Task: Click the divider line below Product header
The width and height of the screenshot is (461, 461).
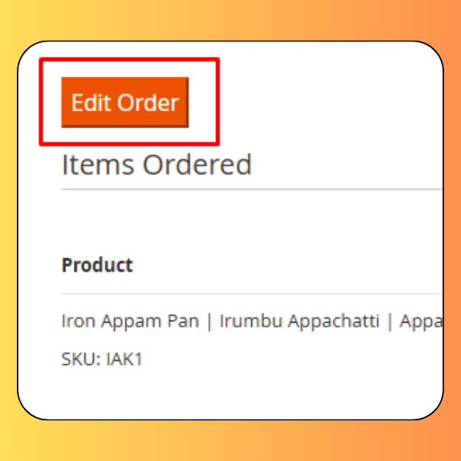Action: [252, 294]
